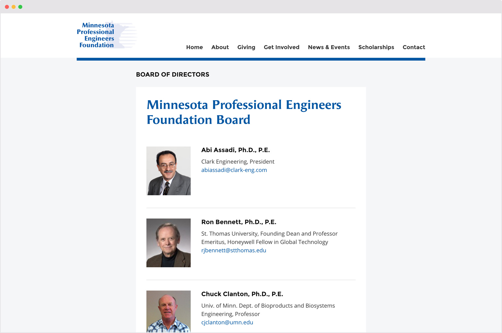Screen dimensions: 502x333
Task: Click Abi Assadi's portrait photo
Action: click(x=168, y=171)
